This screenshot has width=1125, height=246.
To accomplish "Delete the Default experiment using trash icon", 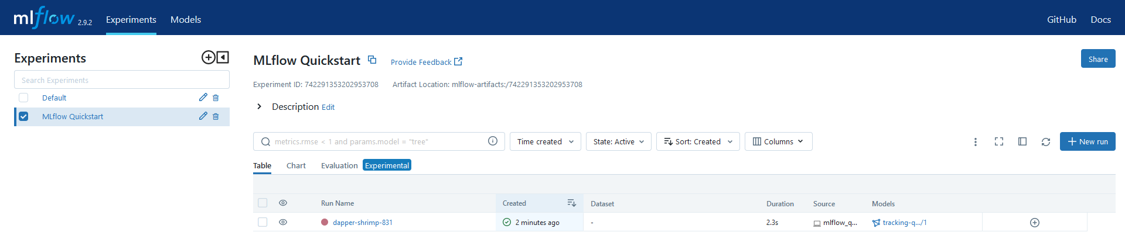I will pos(216,98).
